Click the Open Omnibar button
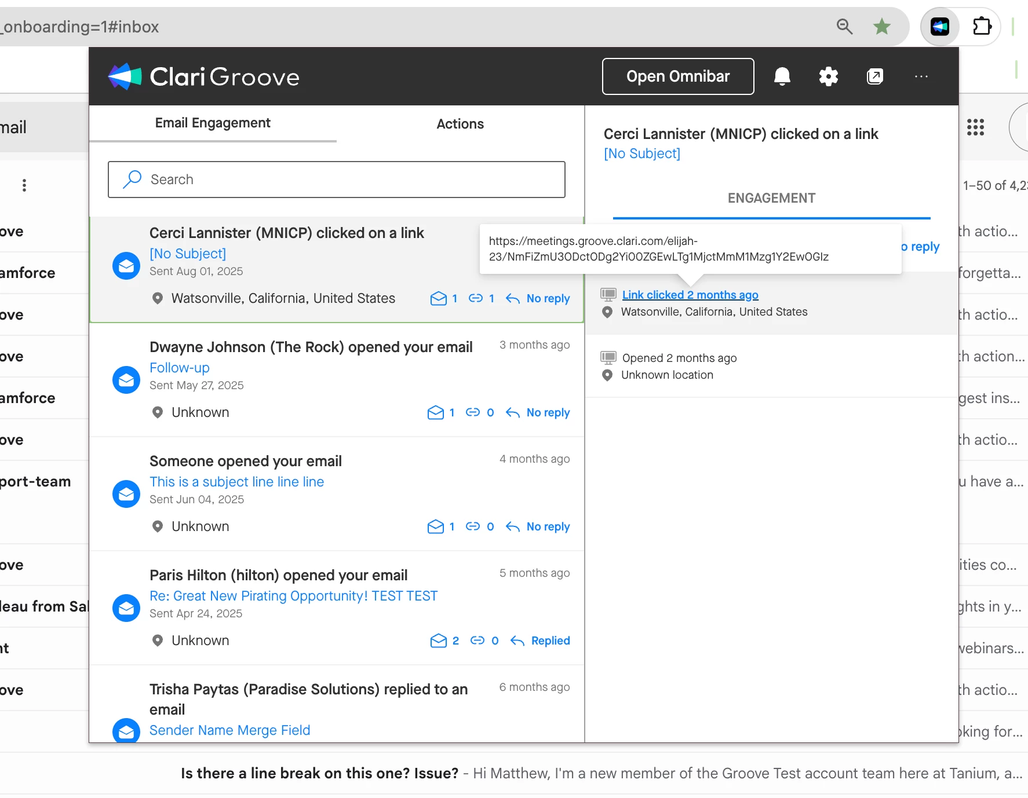This screenshot has height=798, width=1028. coord(678,76)
